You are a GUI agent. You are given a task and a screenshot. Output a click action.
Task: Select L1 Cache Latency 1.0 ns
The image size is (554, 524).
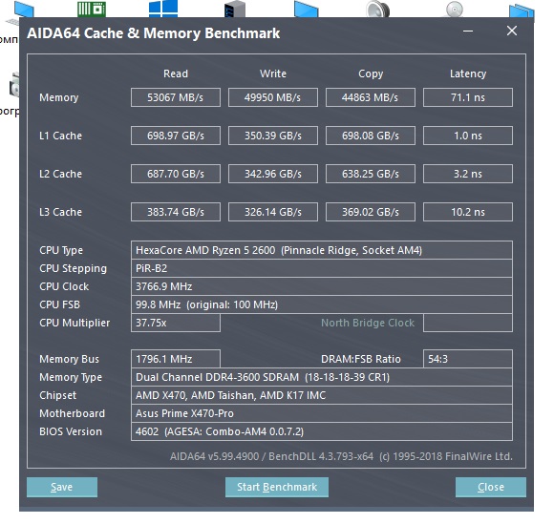(468, 136)
